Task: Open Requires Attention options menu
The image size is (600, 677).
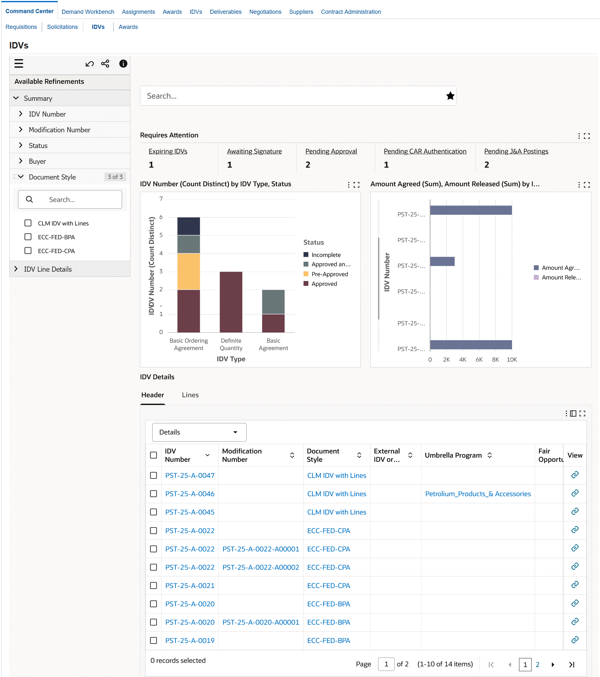Action: [x=579, y=136]
